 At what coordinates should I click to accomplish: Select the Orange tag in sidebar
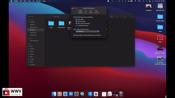pyautogui.click(x=36, y=49)
